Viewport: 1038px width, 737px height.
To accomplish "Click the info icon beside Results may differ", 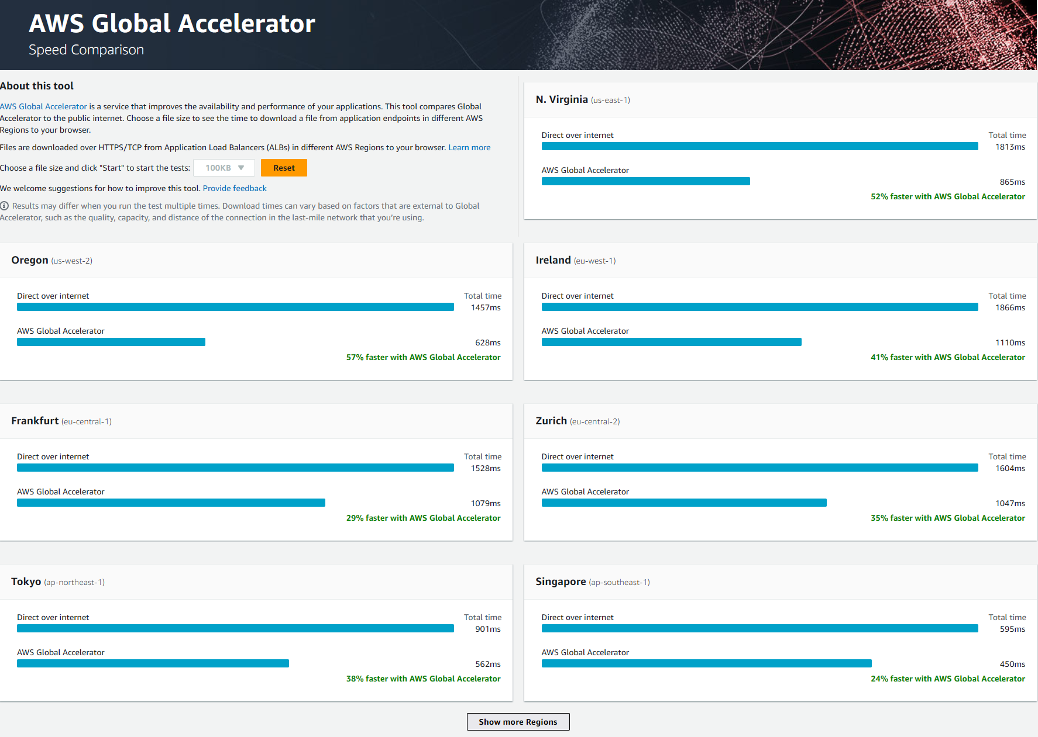I will [x=5, y=206].
